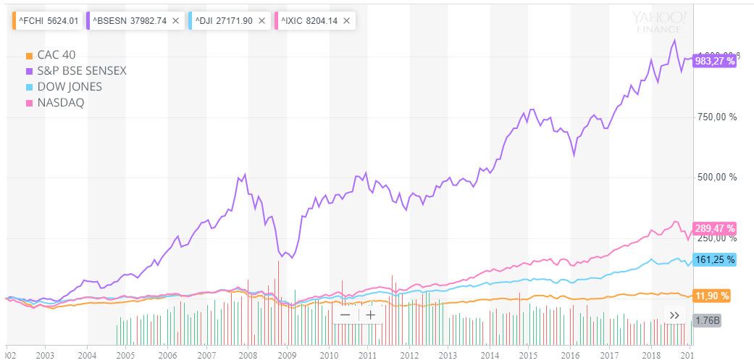This screenshot has height=363, width=754.
Task: Zoom out using the minus button
Action: [x=345, y=315]
